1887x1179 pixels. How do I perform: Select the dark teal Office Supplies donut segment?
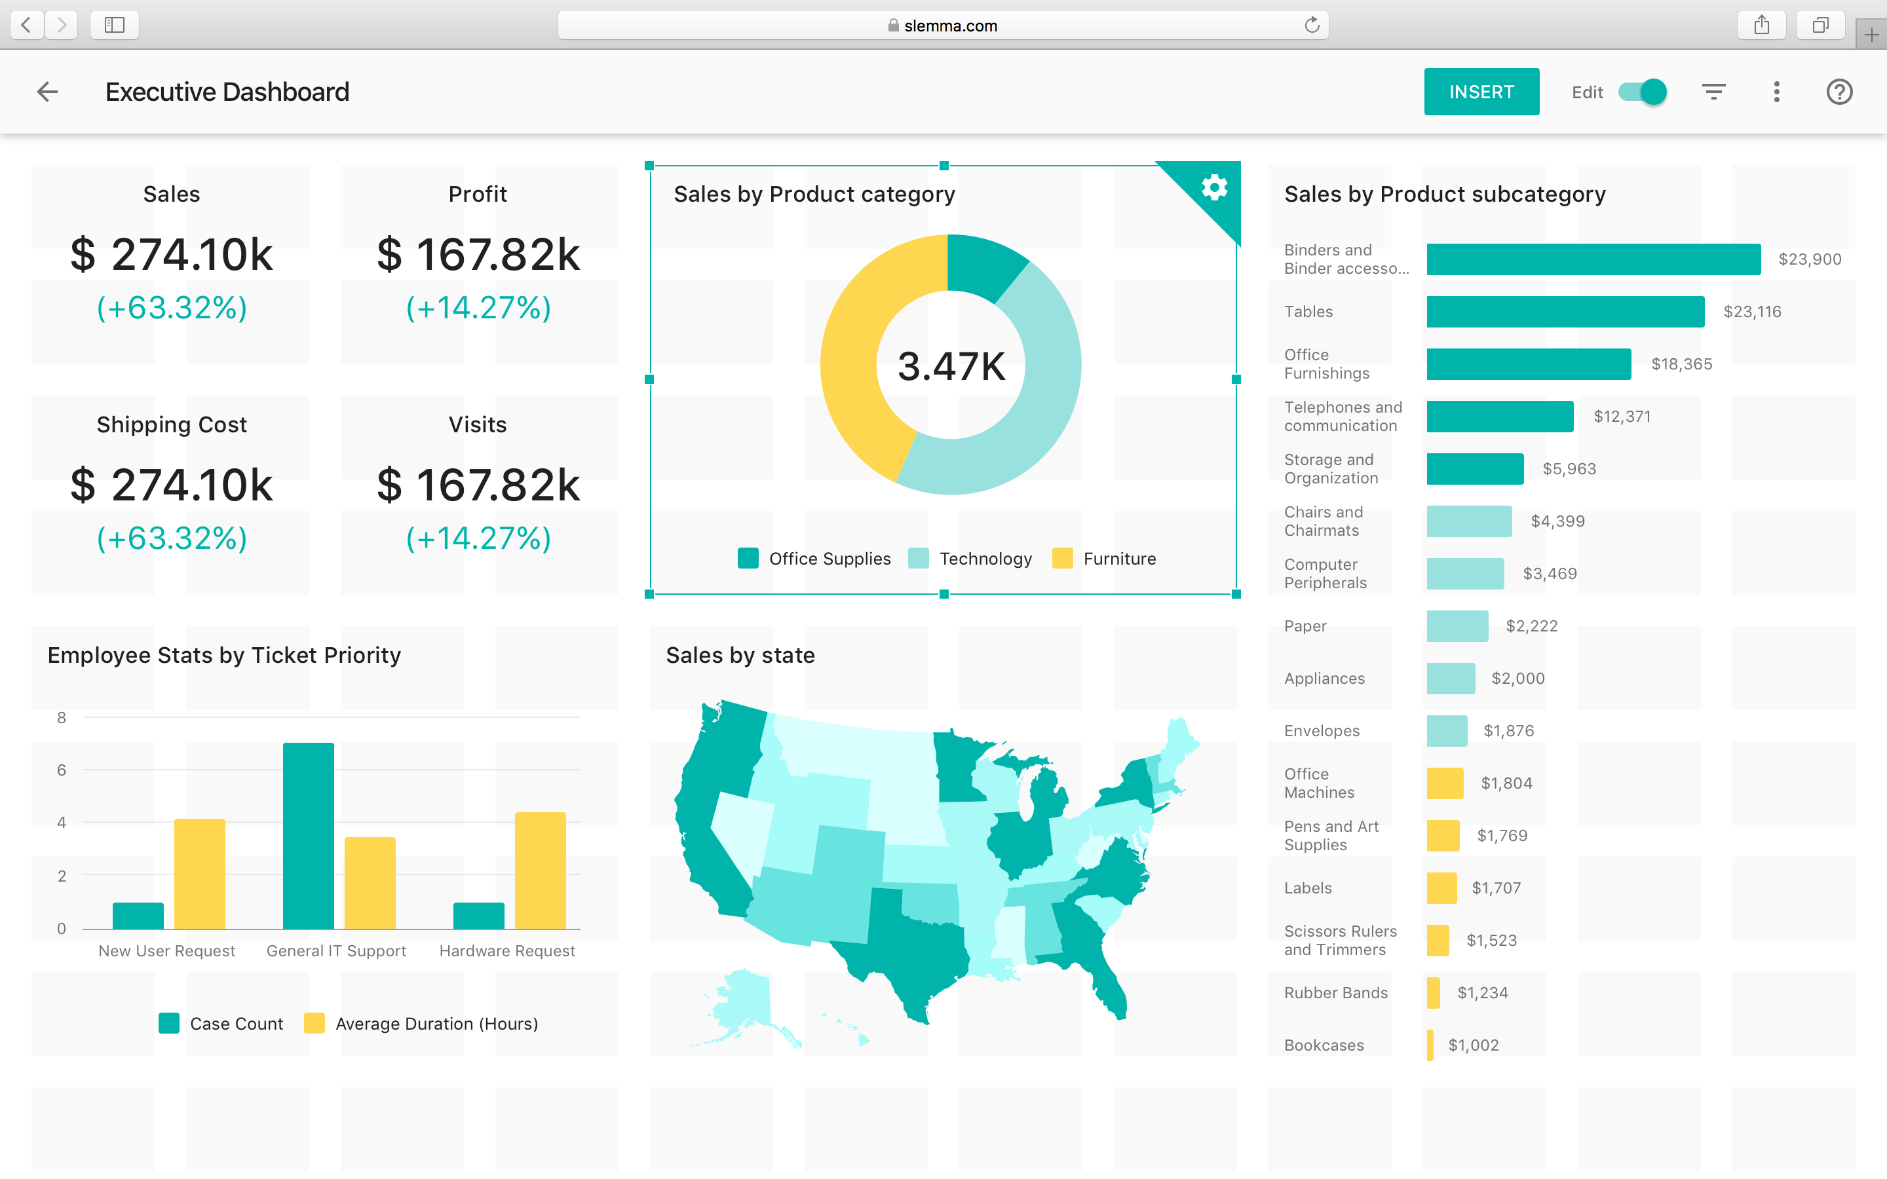pyautogui.click(x=983, y=265)
